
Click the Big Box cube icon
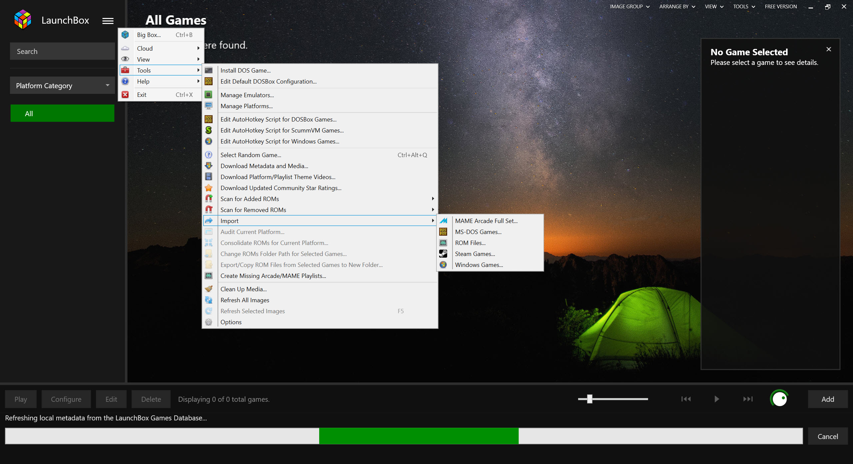(125, 35)
